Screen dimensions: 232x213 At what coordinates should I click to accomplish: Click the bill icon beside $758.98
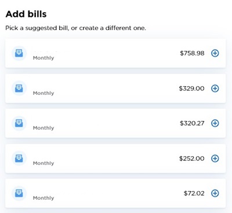pos(19,53)
